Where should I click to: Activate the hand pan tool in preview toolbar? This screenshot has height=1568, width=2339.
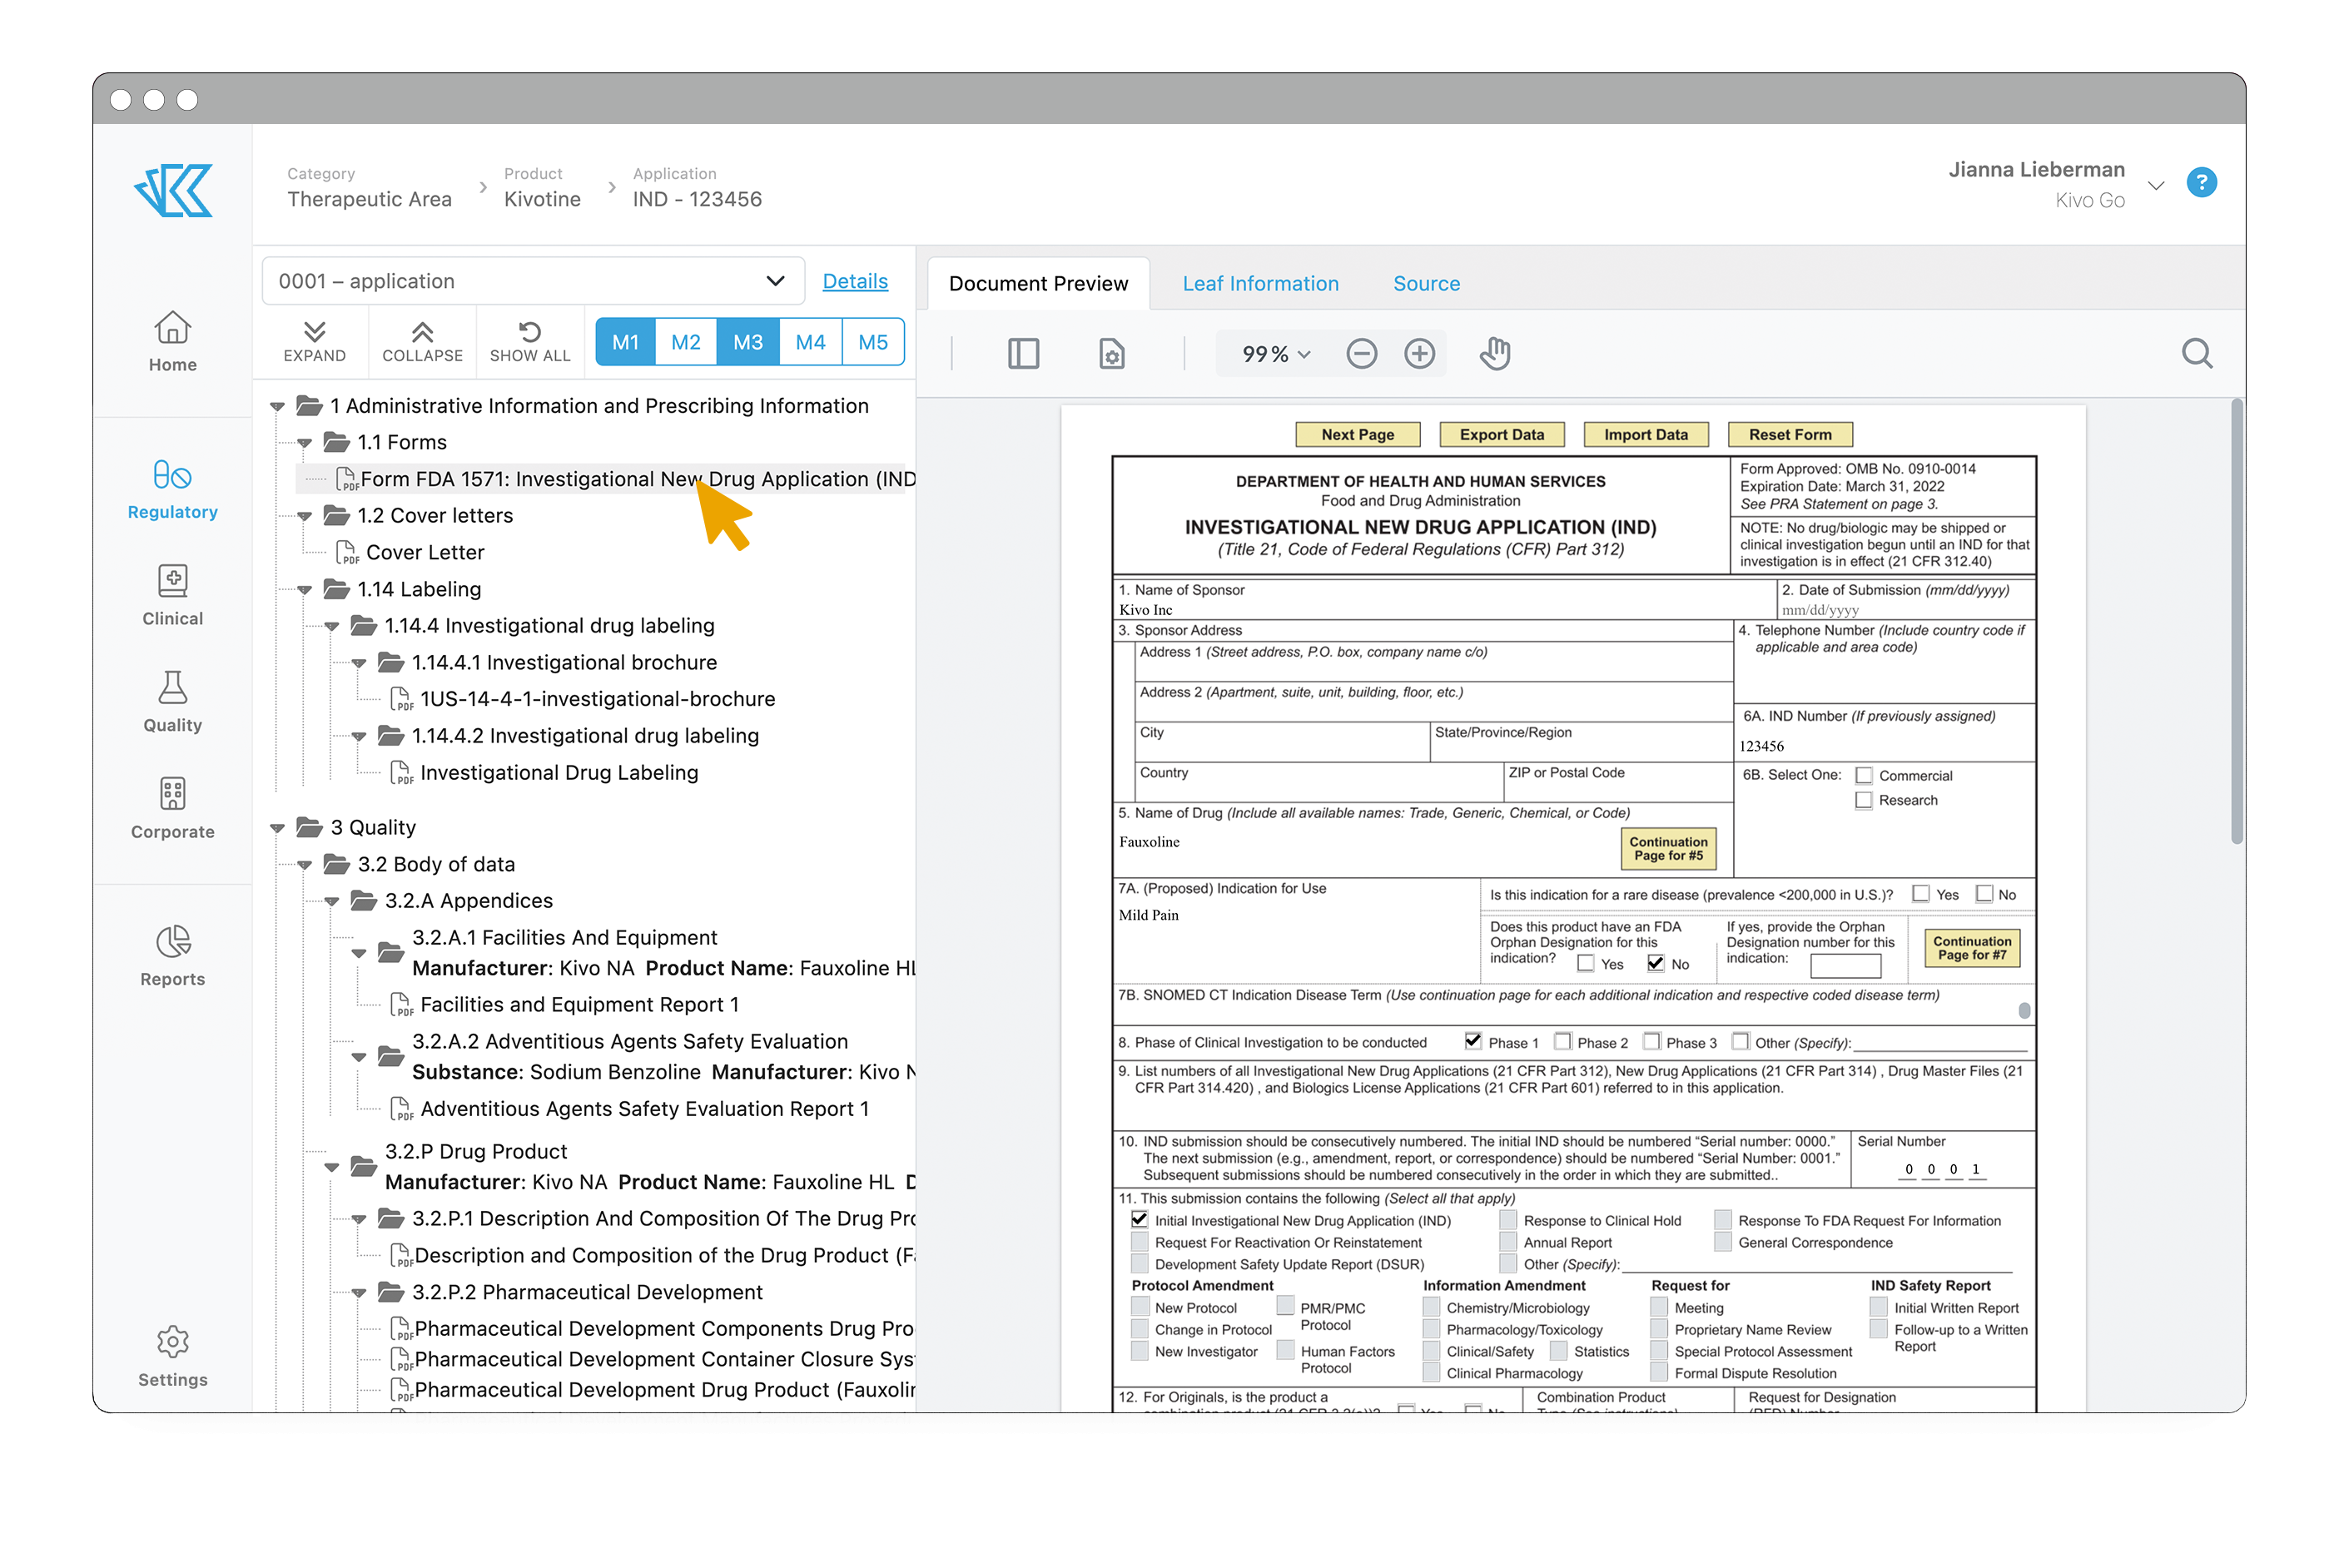pos(1494,353)
